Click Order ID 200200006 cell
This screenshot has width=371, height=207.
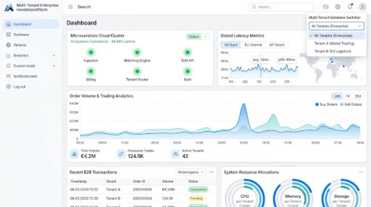coord(142,190)
